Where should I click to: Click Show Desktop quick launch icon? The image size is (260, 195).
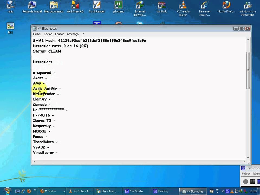pos(17,191)
